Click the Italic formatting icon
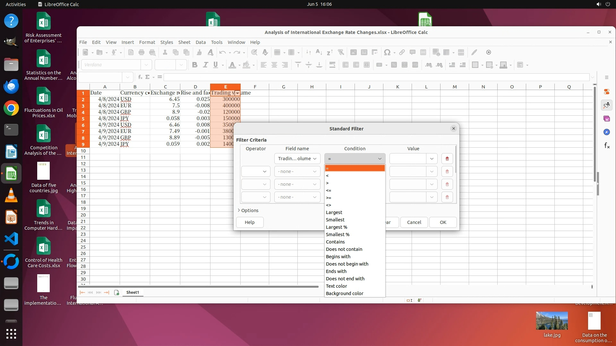The height and width of the screenshot is (346, 616). (205, 65)
